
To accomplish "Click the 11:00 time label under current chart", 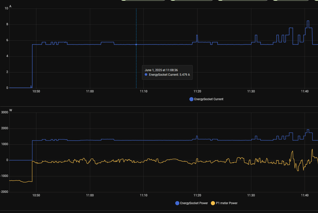I will 90,91.
